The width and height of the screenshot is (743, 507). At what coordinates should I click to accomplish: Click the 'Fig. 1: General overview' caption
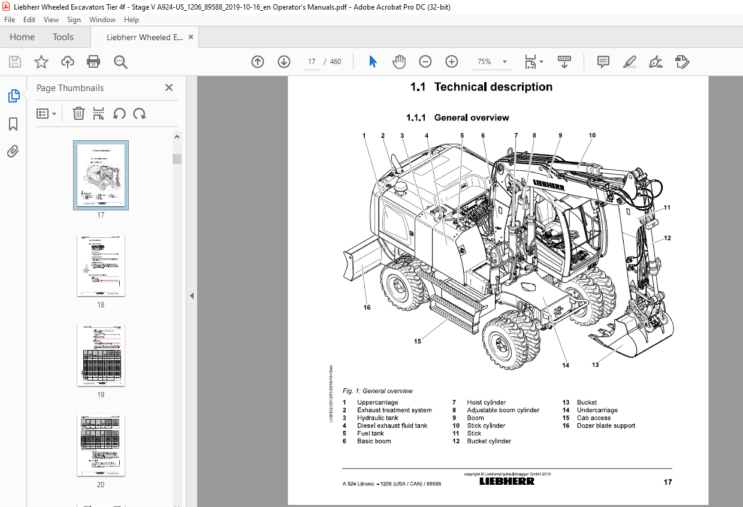377,391
